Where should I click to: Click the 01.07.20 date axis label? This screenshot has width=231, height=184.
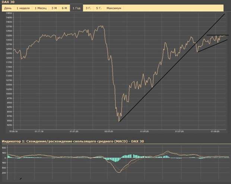click(179, 131)
